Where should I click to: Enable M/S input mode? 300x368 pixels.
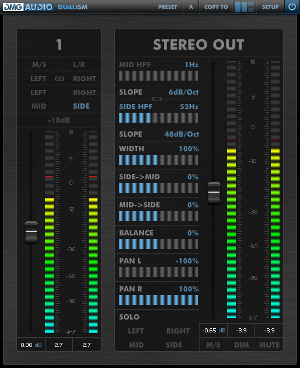click(39, 64)
